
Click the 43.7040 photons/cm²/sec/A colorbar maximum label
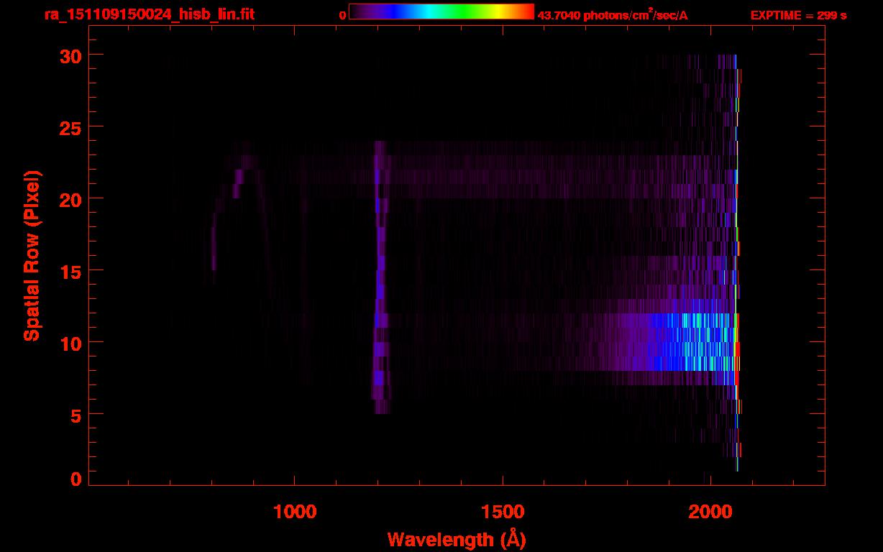(613, 15)
